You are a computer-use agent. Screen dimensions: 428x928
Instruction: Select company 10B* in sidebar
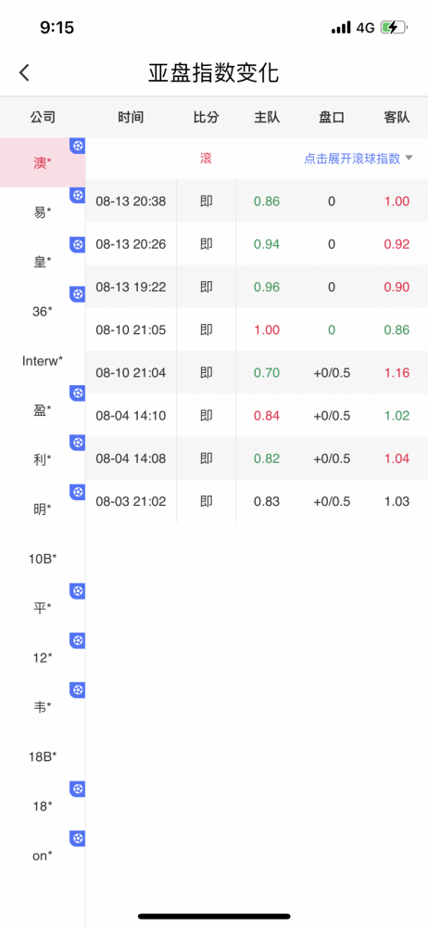pos(42,558)
